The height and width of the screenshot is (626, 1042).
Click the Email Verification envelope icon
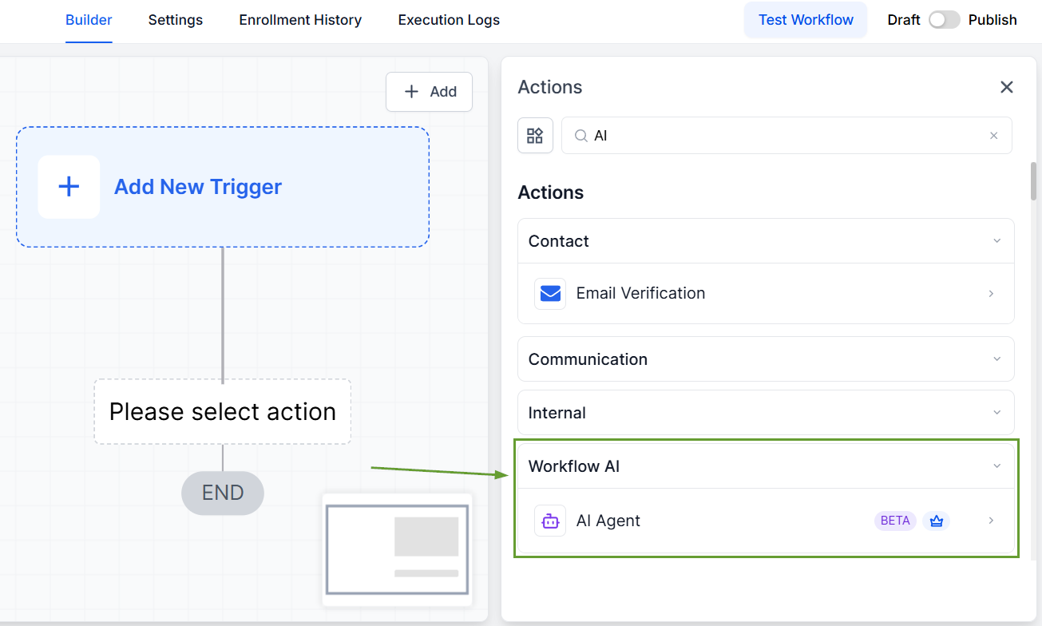(550, 294)
